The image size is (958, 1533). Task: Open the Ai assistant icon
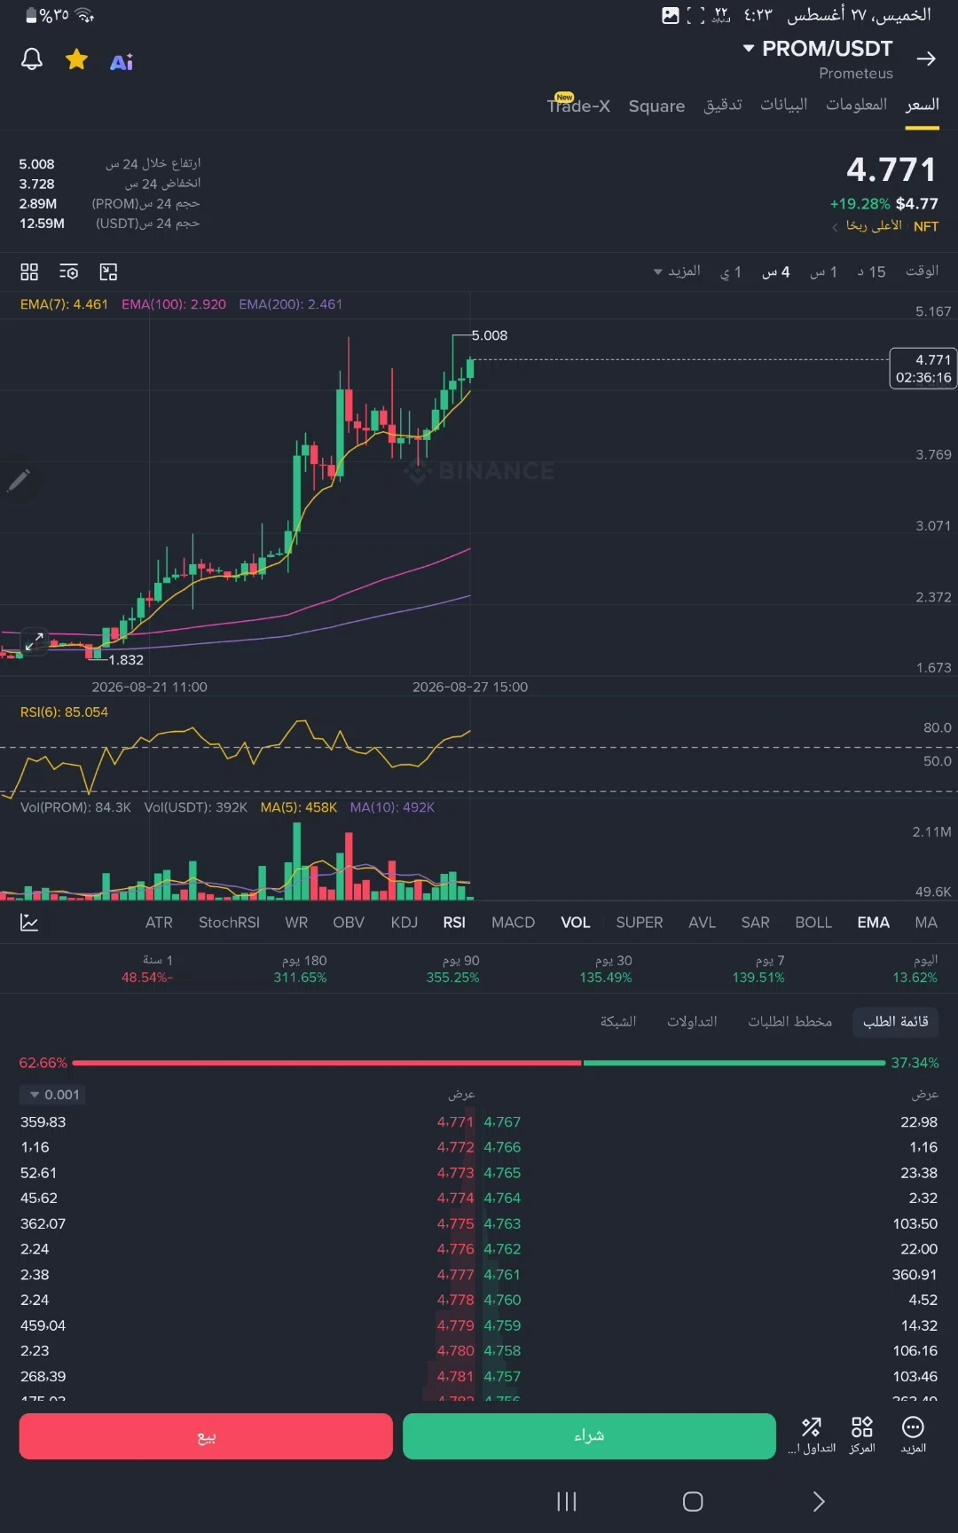pos(122,61)
